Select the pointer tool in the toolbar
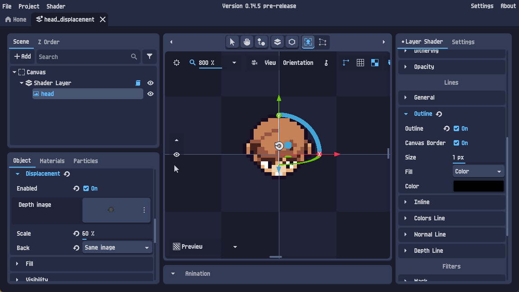Image resolution: width=519 pixels, height=292 pixels. pyautogui.click(x=232, y=41)
